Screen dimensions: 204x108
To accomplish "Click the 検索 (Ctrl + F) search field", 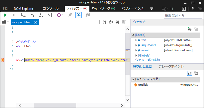I will point(183,16).
